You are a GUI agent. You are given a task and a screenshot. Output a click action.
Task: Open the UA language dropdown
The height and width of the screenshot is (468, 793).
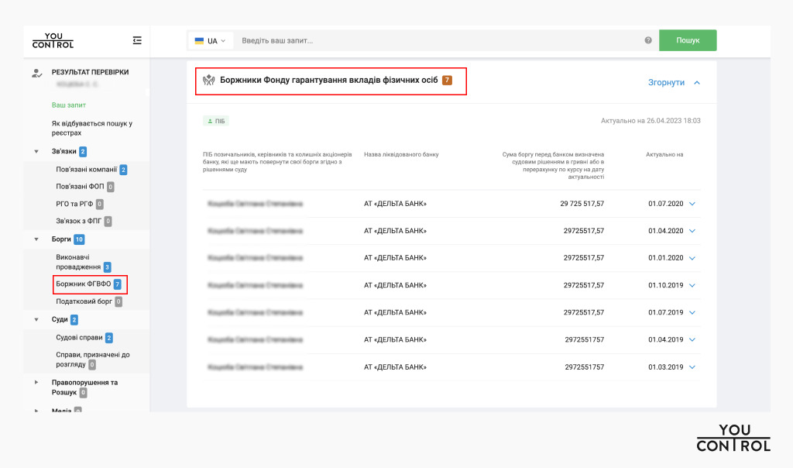211,41
